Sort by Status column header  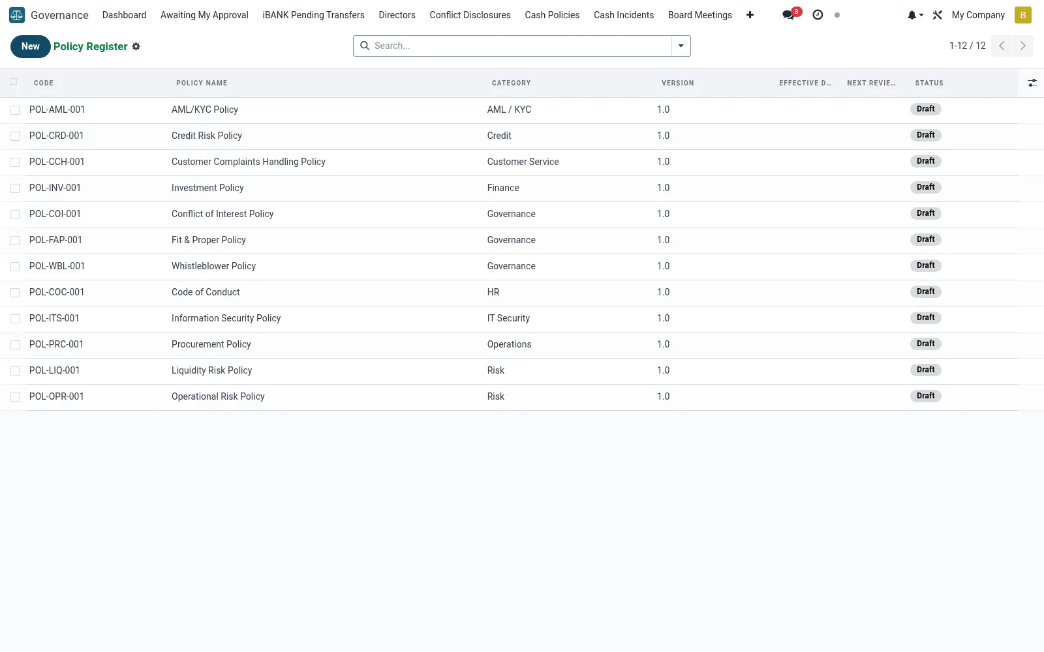929,83
